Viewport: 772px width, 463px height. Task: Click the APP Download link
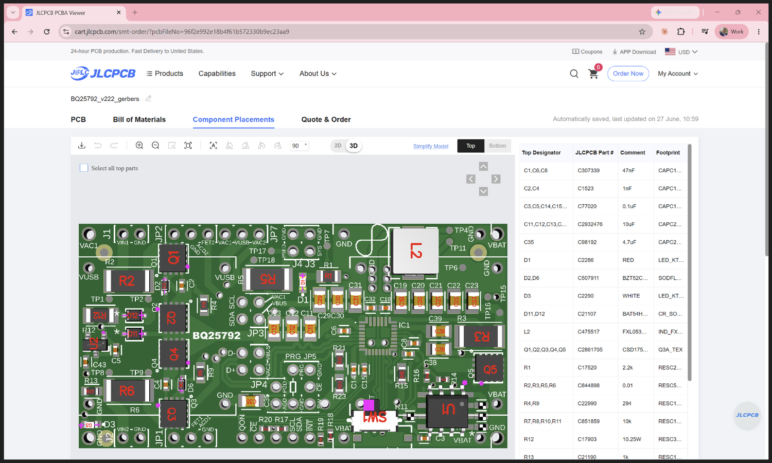pyautogui.click(x=634, y=52)
